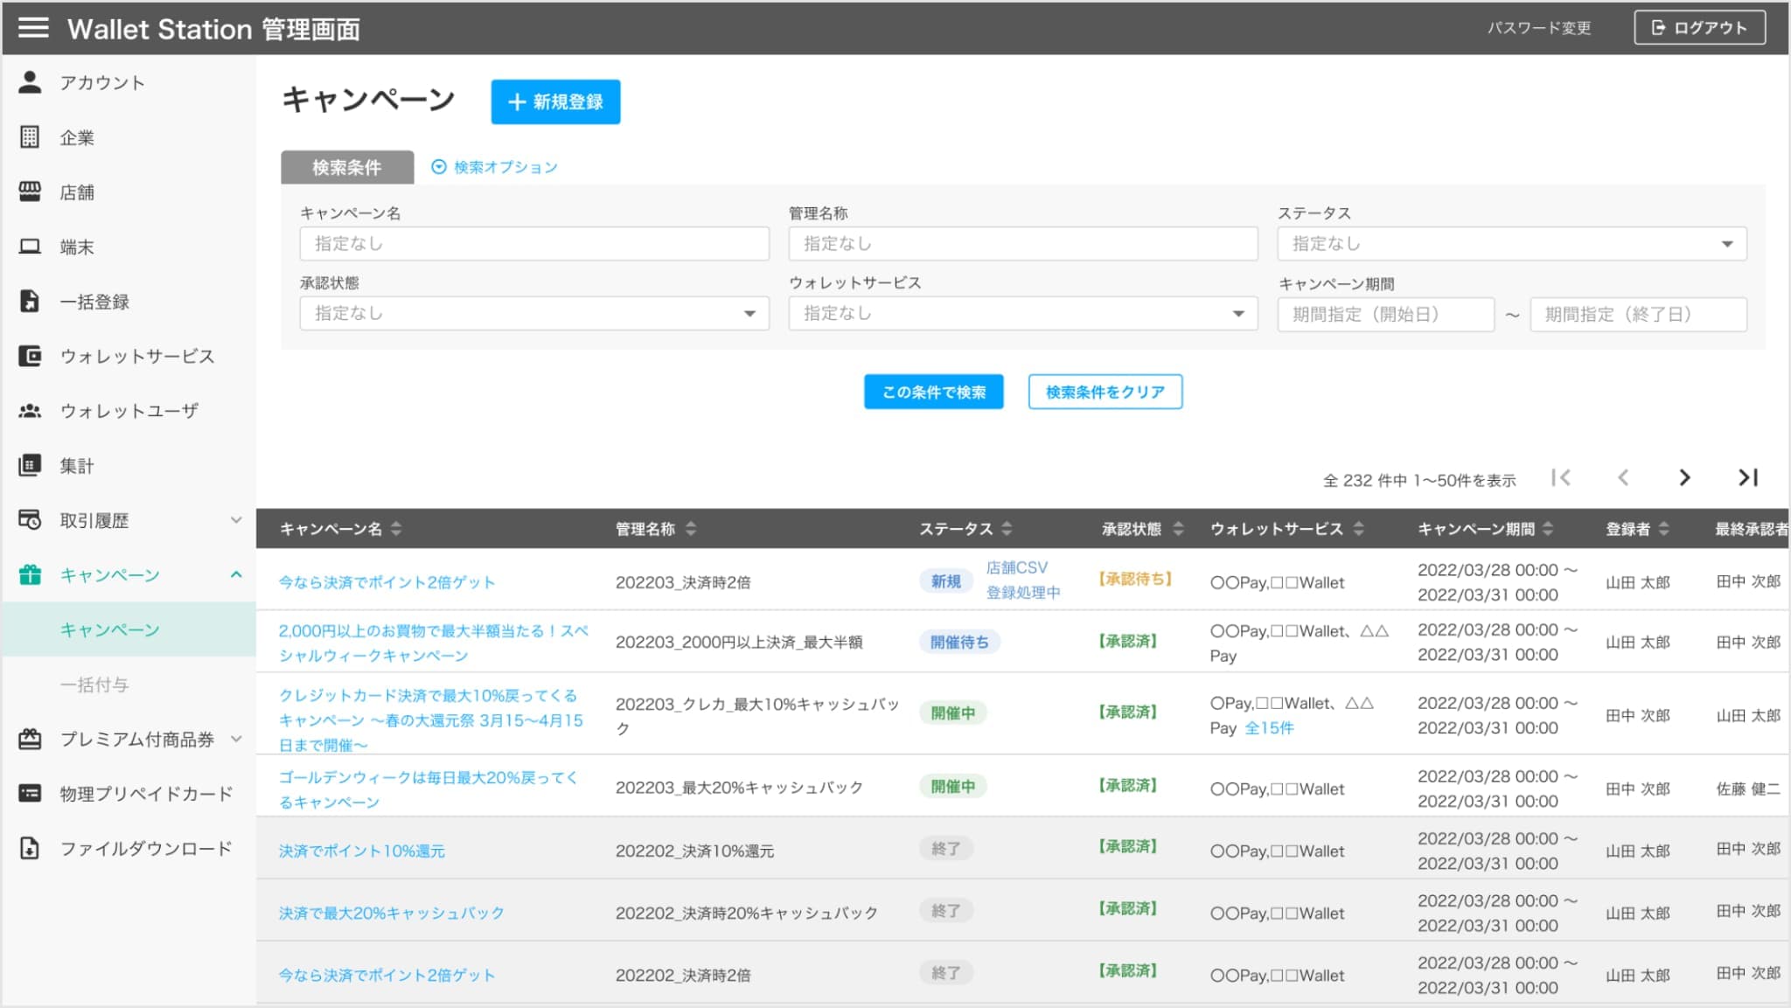Click the 企業 building icon
Image resolution: width=1791 pixels, height=1008 pixels.
pyautogui.click(x=30, y=137)
